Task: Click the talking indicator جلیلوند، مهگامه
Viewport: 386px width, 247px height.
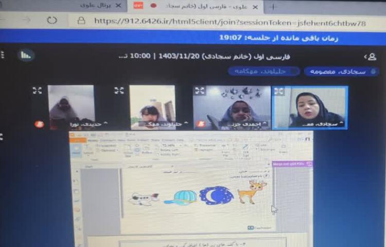Action: coord(264,72)
